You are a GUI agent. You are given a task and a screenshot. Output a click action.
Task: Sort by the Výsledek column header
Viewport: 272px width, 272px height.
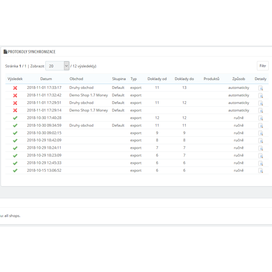[15, 79]
